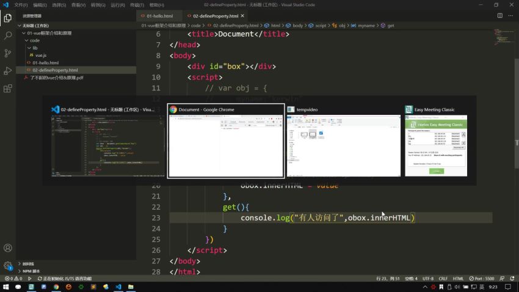The height and width of the screenshot is (292, 519).
Task: Expand the NPM 脚本 panel section
Action: click(76, 271)
